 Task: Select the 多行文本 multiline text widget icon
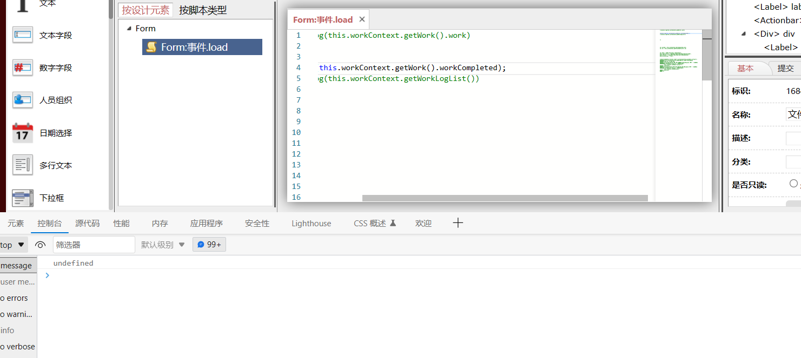pyautogui.click(x=23, y=165)
